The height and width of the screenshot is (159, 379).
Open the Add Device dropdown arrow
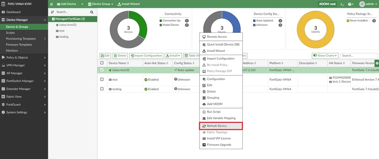(82, 4)
